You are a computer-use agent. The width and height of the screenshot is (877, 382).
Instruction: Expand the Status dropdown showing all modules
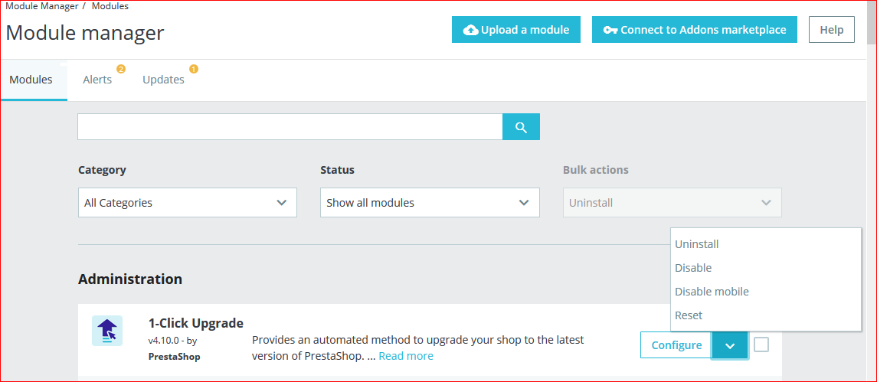tap(430, 202)
